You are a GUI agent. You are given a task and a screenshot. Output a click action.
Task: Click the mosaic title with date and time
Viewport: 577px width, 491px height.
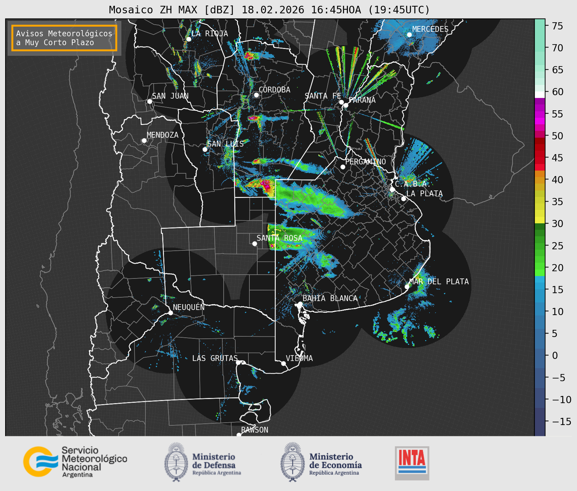[269, 10]
